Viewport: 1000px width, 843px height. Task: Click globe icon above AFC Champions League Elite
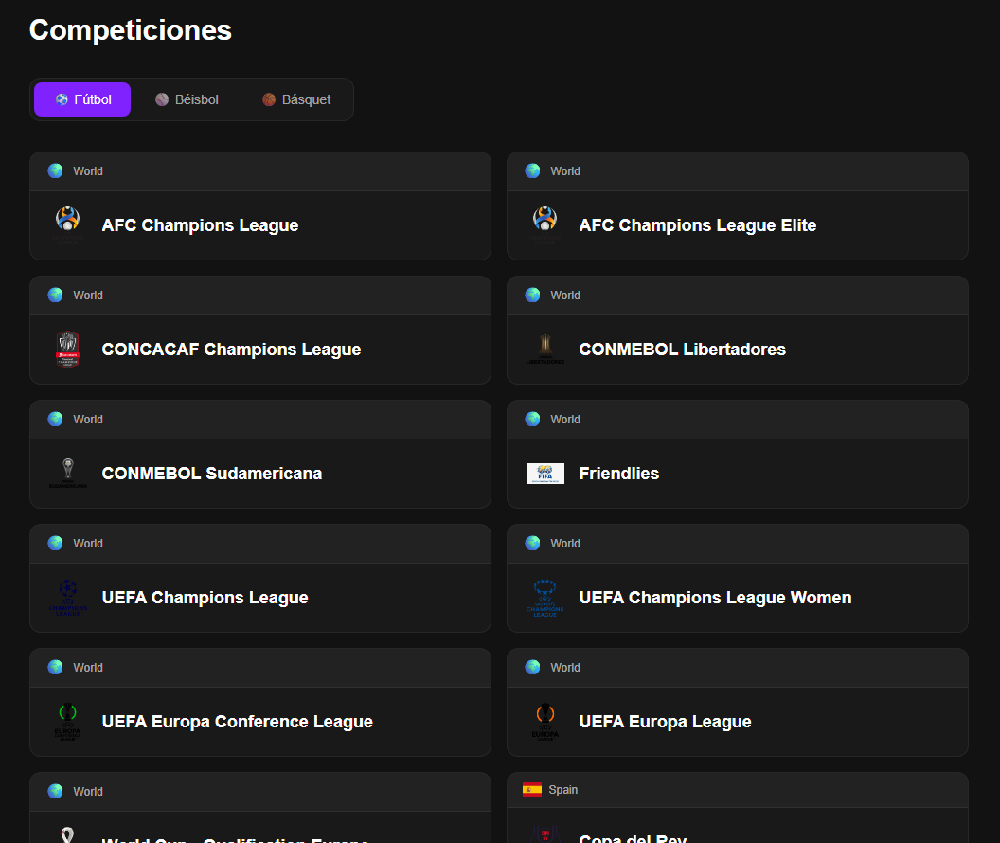click(532, 170)
